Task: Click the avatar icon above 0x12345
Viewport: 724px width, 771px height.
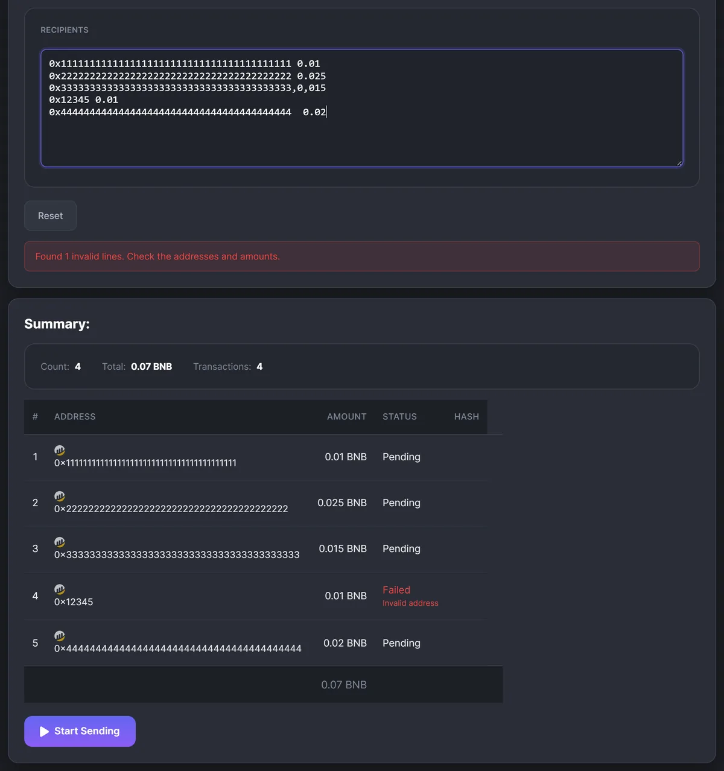Action: click(60, 589)
